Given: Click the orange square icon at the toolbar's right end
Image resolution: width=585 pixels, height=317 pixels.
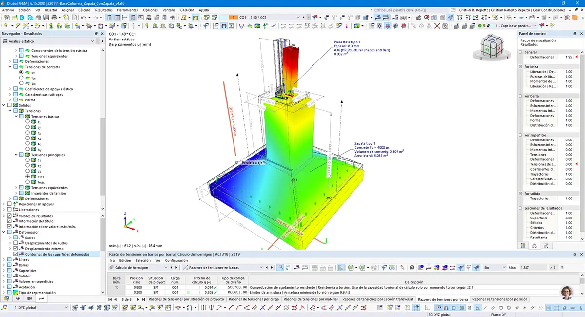Looking at the screenshot, I should click(574, 17).
